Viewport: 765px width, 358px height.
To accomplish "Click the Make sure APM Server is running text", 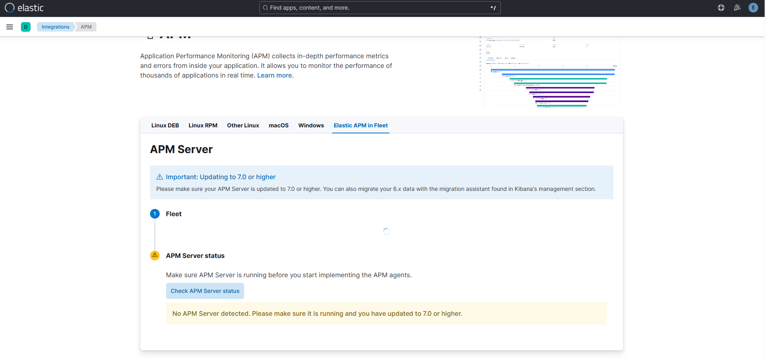I will coord(289,275).
